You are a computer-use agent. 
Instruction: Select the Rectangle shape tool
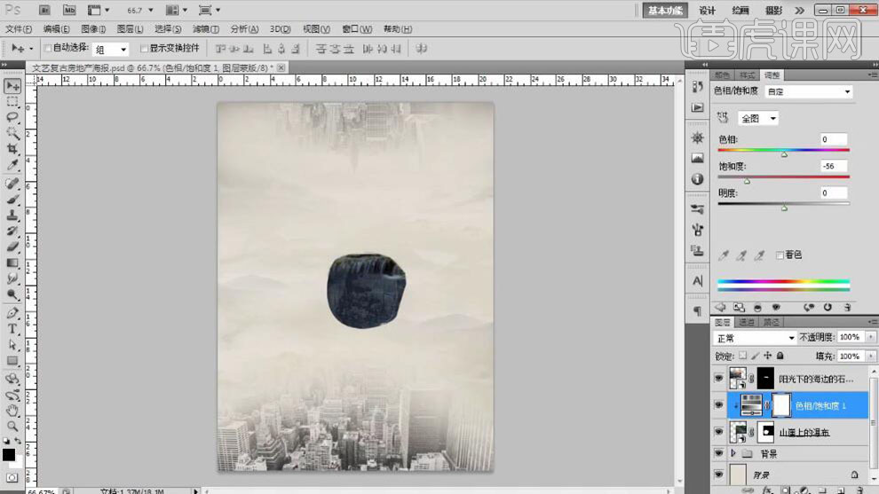coord(12,361)
